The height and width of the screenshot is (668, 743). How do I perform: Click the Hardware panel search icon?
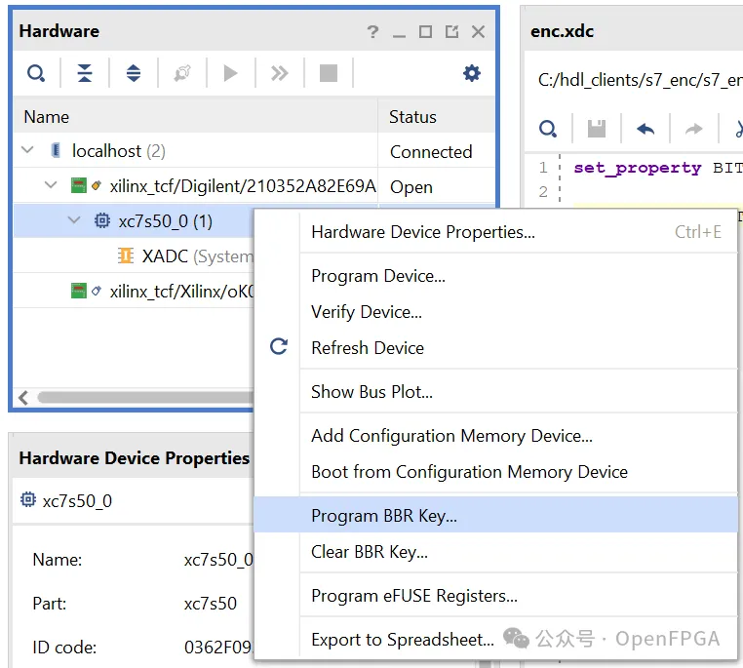[36, 73]
